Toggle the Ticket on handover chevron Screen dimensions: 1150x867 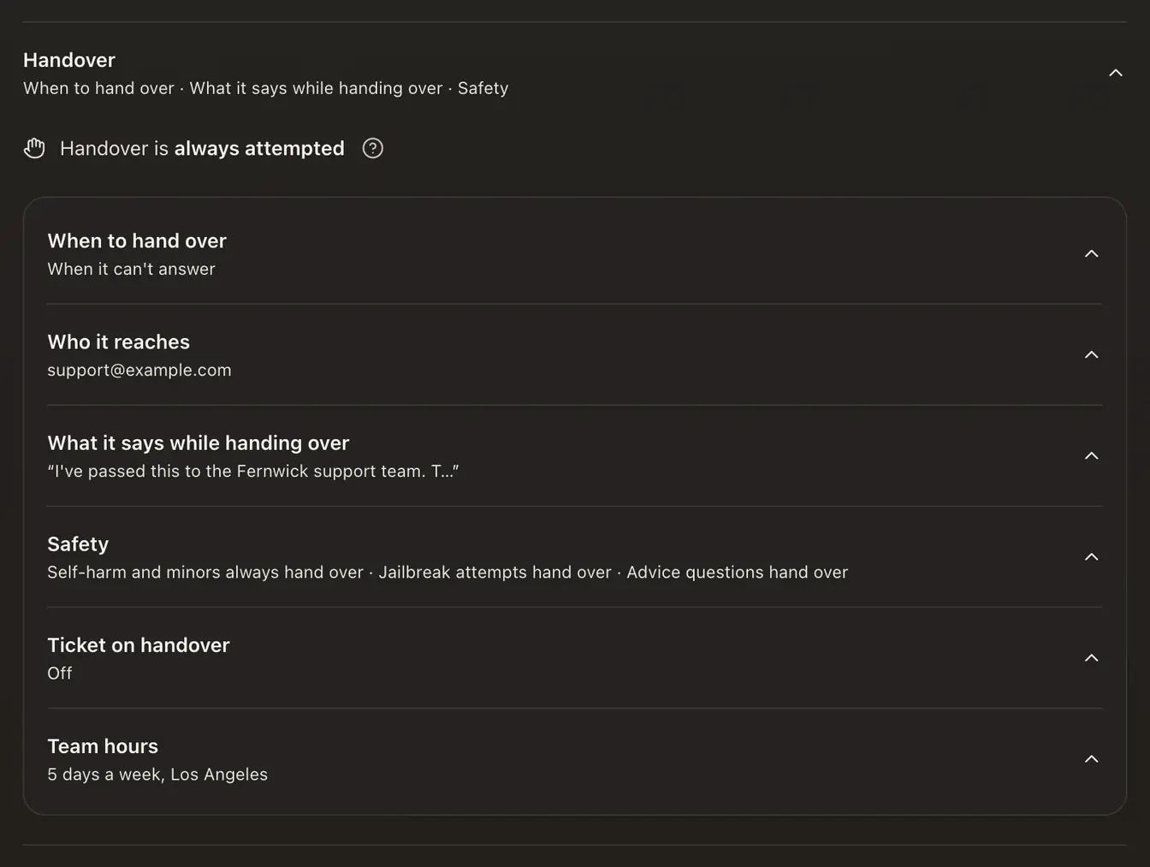[x=1091, y=657]
